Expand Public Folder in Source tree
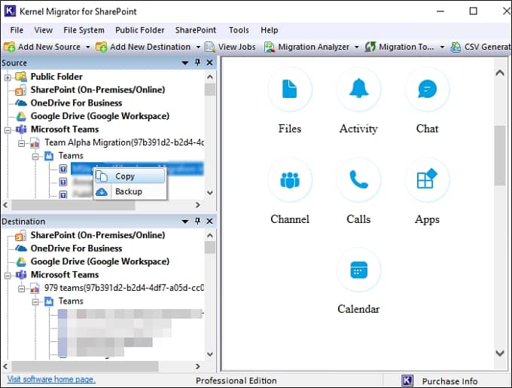 (x=8, y=78)
